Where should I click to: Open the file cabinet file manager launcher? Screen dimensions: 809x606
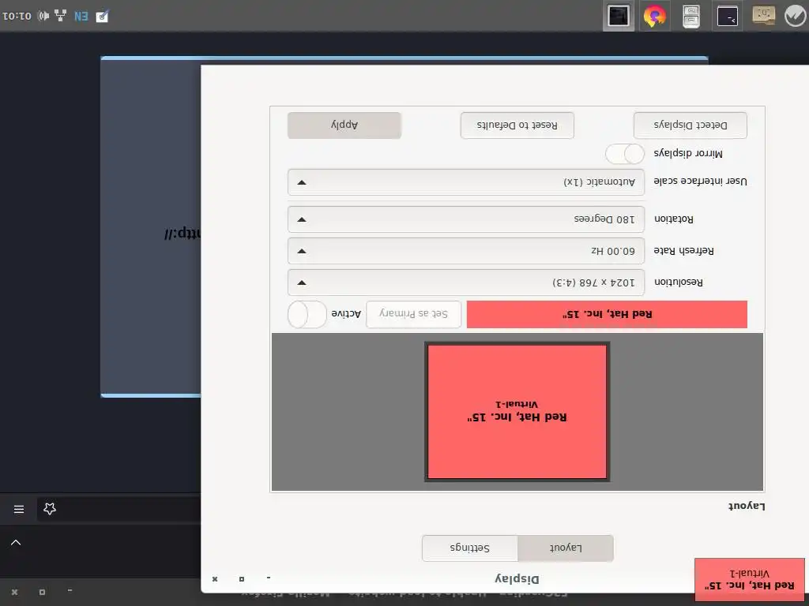[x=690, y=16]
